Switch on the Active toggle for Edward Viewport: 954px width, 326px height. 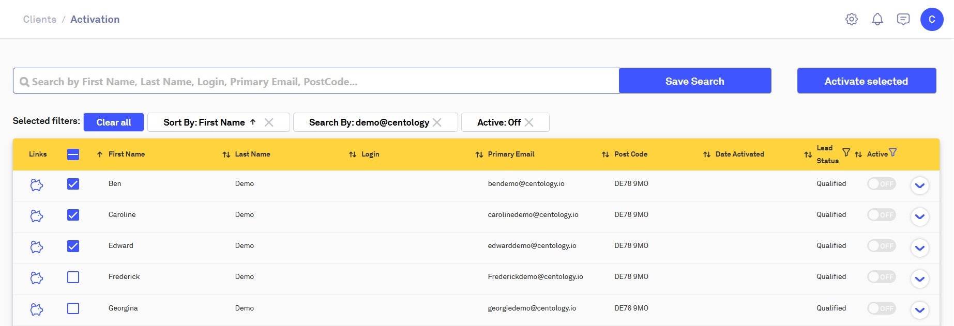coord(881,246)
